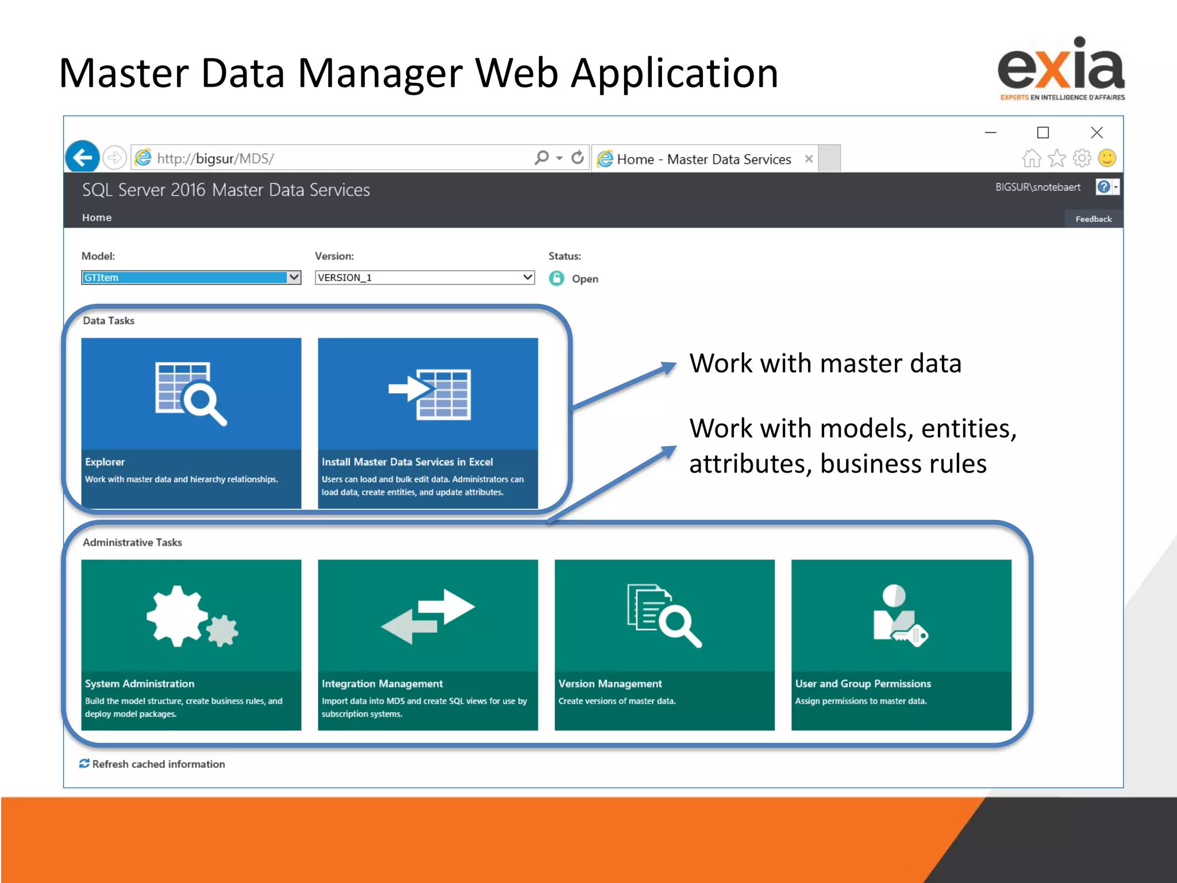Click the BIGSUR\snotebaert username text

(x=1038, y=187)
